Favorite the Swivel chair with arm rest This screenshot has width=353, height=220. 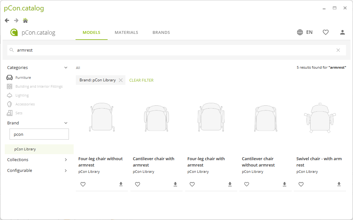[x=301, y=184]
